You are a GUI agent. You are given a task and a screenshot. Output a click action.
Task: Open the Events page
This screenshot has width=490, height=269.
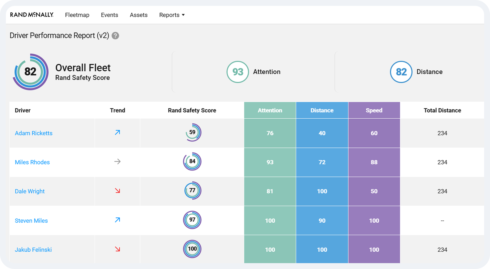109,15
